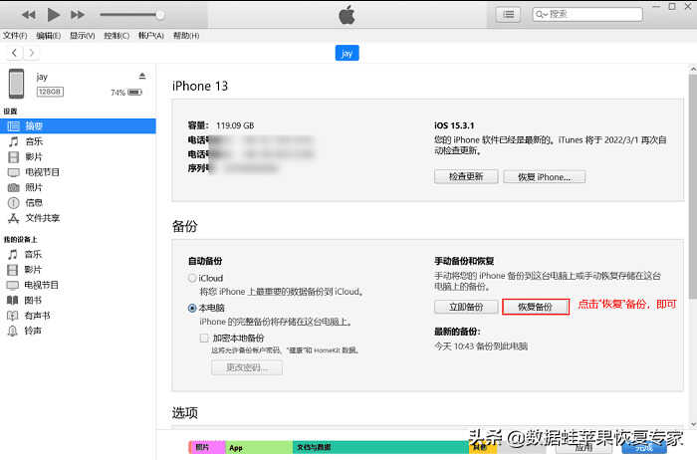697x460 pixels.
Task: Click the play button in playback controls
Action: click(53, 14)
